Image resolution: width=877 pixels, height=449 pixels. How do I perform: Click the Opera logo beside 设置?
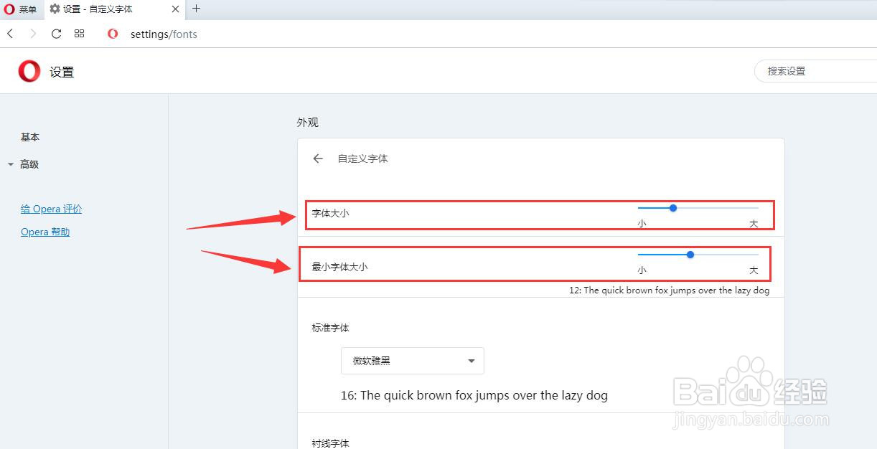click(x=29, y=71)
